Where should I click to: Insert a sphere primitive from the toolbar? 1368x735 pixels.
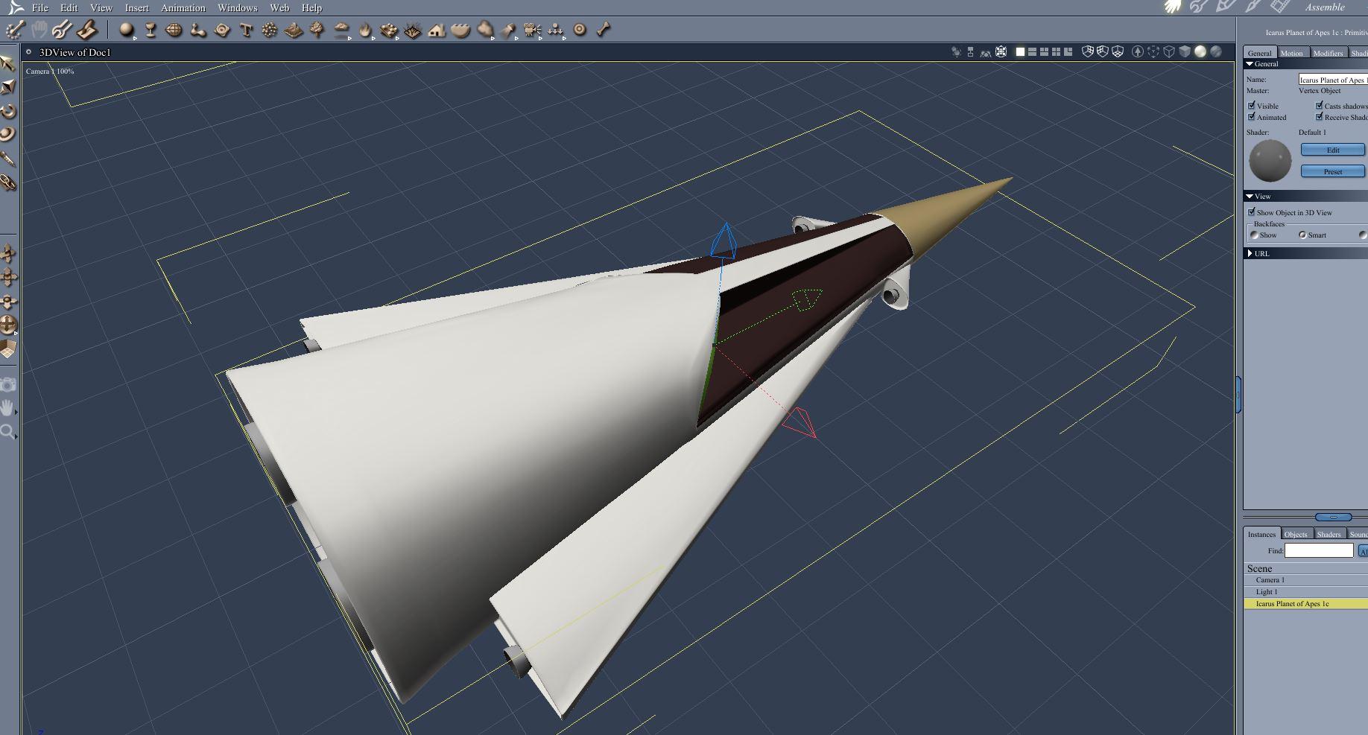point(127,30)
